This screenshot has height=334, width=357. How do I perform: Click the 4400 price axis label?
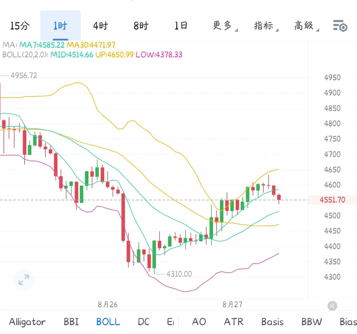[332, 246]
